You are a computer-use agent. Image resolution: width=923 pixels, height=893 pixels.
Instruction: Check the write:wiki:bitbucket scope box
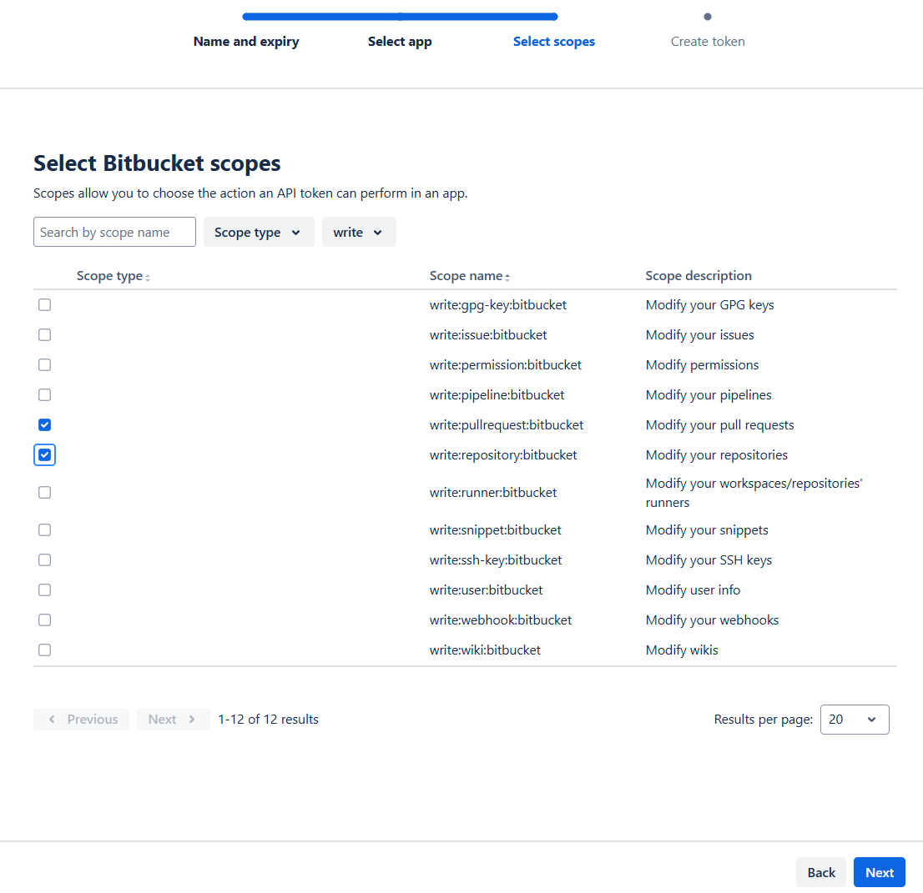tap(45, 650)
